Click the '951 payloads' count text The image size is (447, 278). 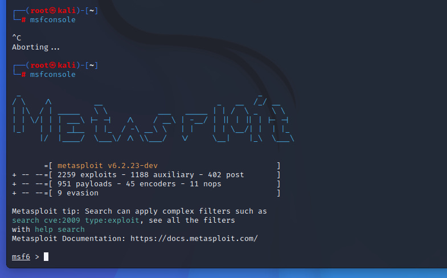point(85,184)
